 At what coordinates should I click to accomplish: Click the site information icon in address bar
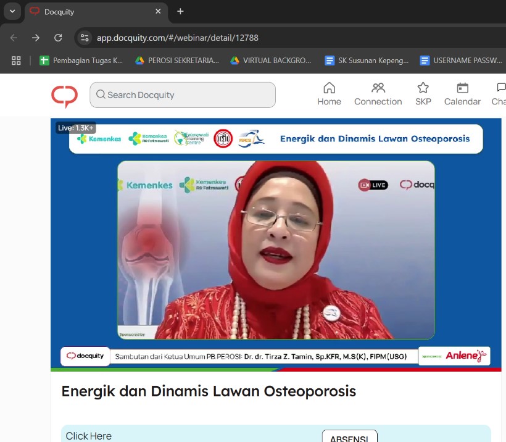(85, 38)
